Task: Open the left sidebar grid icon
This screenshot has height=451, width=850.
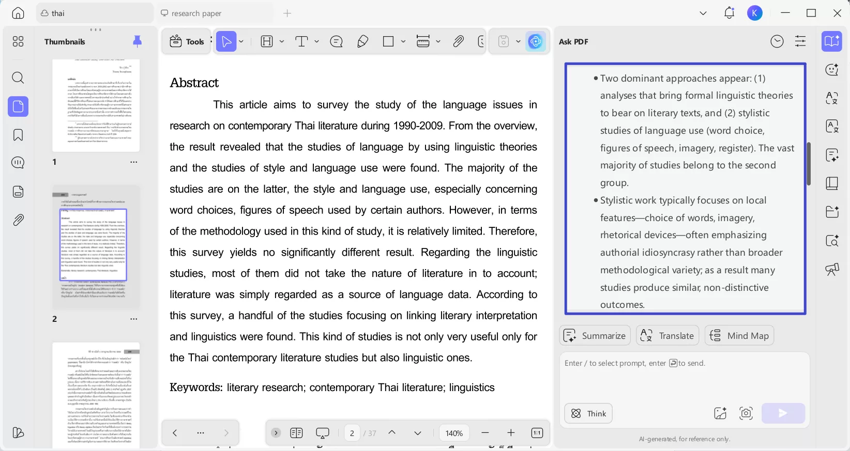Action: pyautogui.click(x=18, y=41)
